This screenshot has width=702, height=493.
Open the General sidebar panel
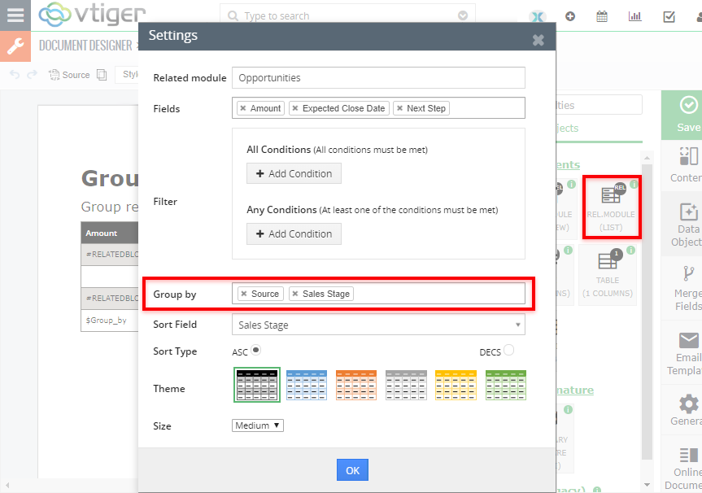682,410
